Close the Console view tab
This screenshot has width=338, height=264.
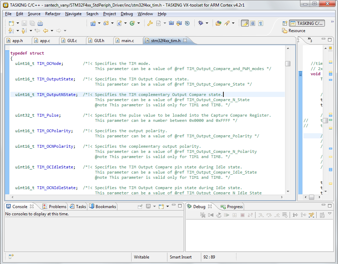pos(32,206)
